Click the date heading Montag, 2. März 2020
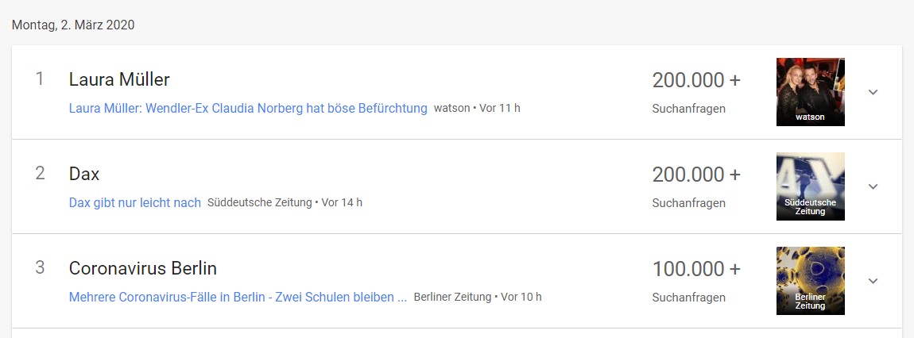 tap(73, 25)
